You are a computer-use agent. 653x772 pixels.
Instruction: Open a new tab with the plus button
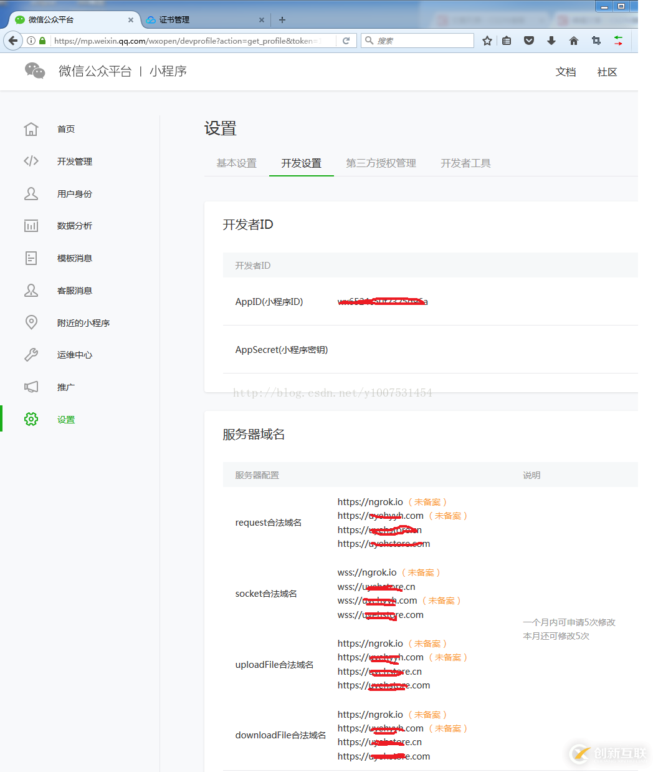pos(282,20)
